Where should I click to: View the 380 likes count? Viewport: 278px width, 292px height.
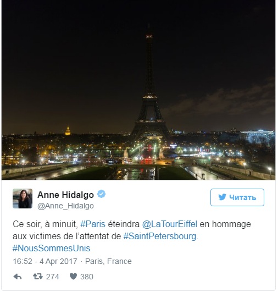coord(87,277)
